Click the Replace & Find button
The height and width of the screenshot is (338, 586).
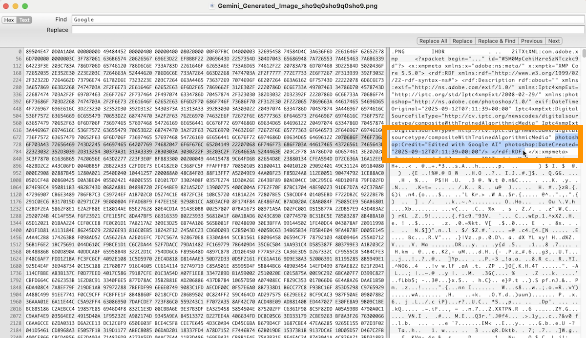click(x=497, y=41)
